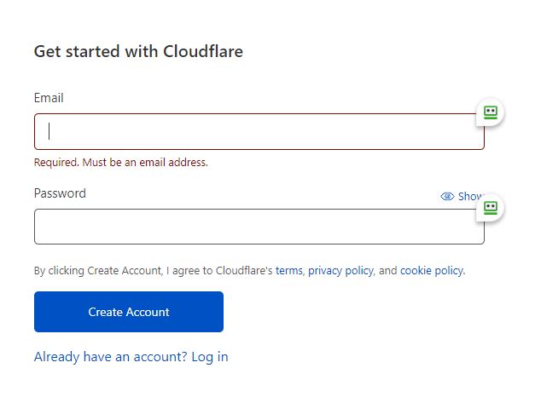Click the eye icon beside Show
The image size is (541, 420).
[447, 197]
